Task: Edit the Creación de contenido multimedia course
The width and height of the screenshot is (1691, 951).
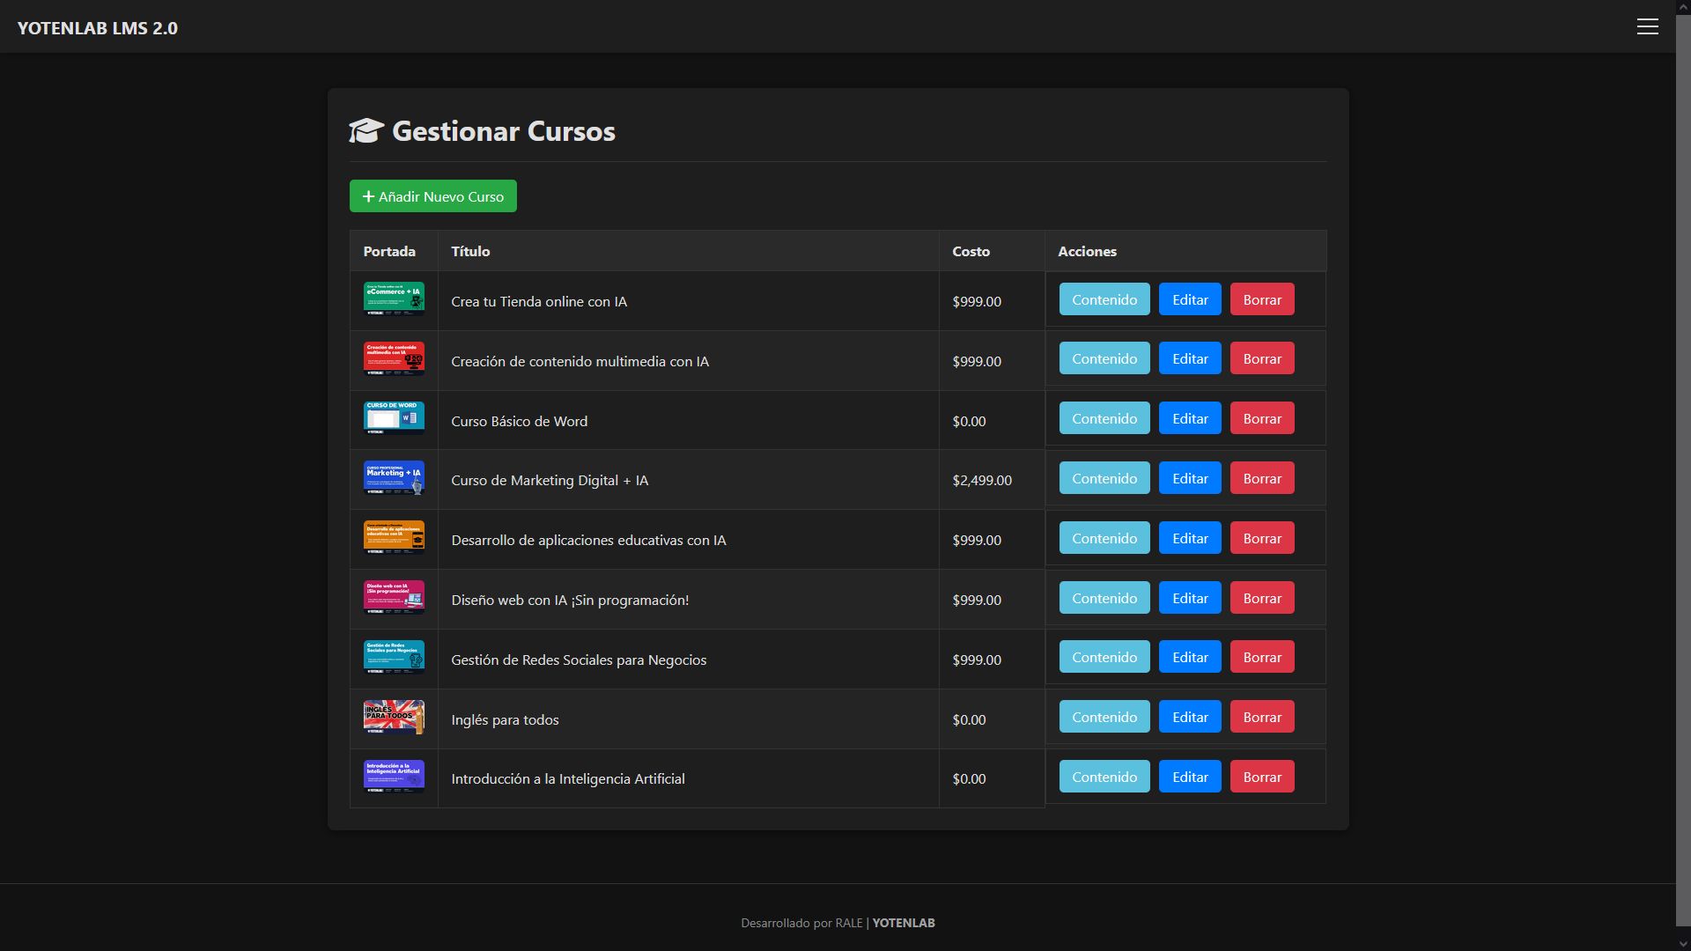Action: [1189, 358]
